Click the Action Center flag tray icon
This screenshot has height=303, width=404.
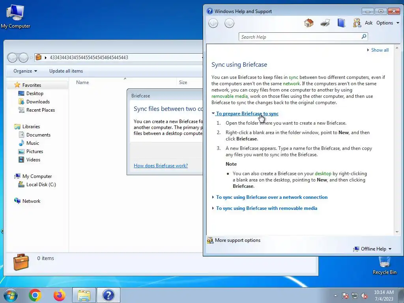(x=345, y=296)
